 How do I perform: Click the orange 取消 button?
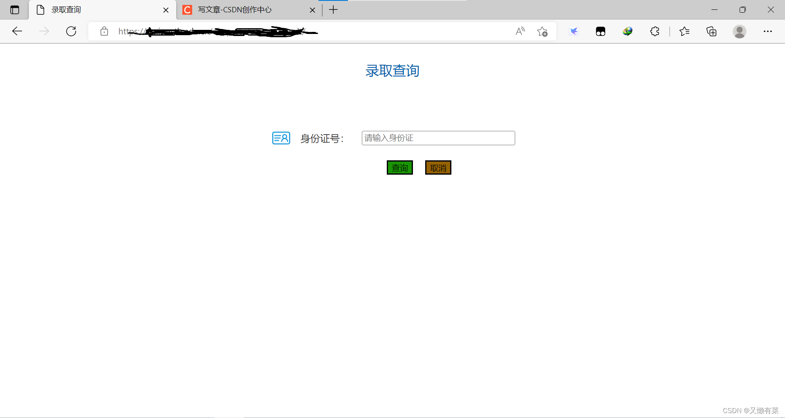438,168
